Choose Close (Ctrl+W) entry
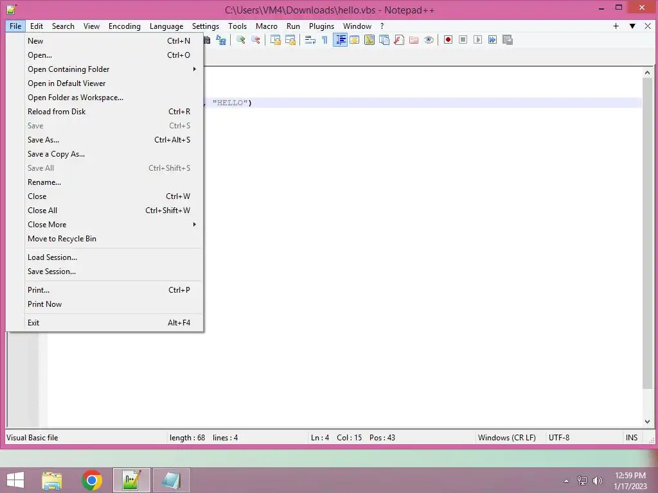 click(x=105, y=196)
